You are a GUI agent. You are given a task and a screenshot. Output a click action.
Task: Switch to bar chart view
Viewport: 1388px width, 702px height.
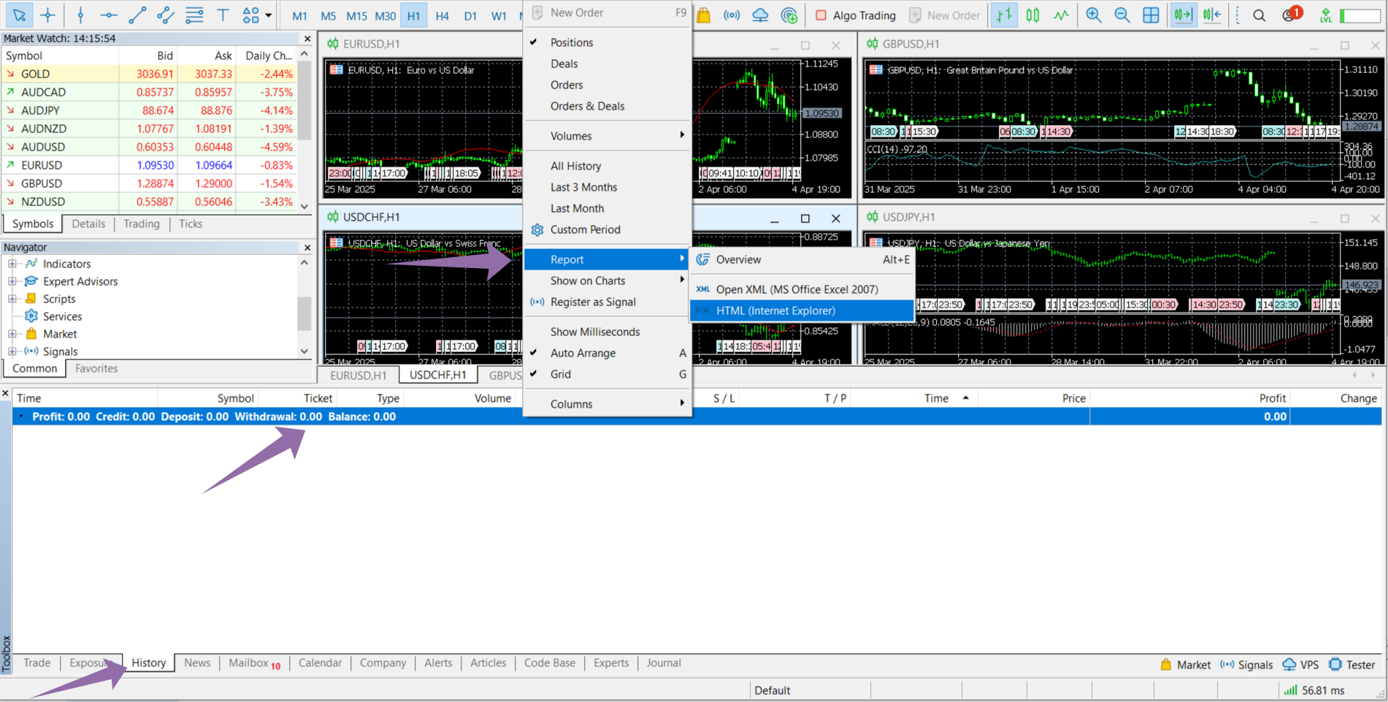coord(1005,15)
